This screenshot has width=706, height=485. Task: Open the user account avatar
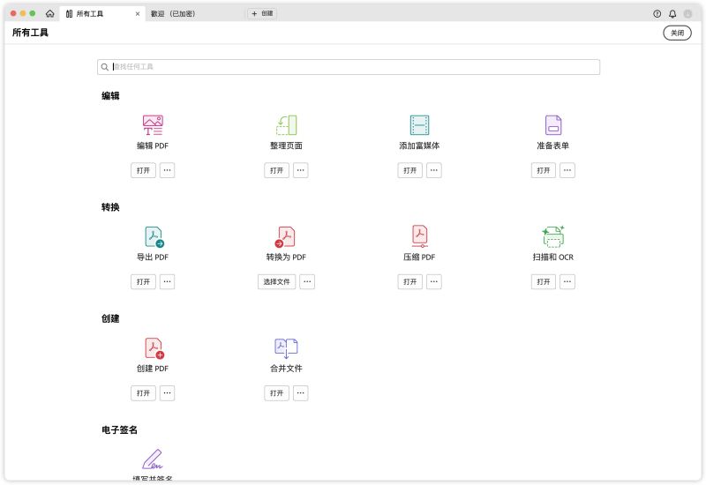tap(687, 14)
